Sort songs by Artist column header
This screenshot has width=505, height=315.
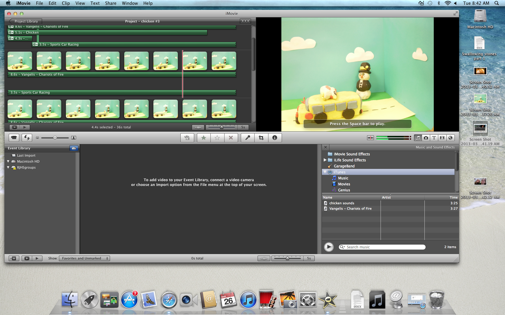(402, 197)
